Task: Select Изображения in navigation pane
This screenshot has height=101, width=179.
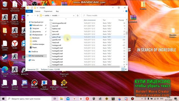Action: (x=37, y=35)
